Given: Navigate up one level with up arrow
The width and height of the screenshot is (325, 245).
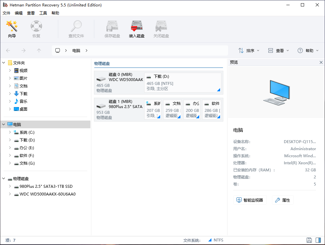Looking at the screenshot, I should click(39, 50).
